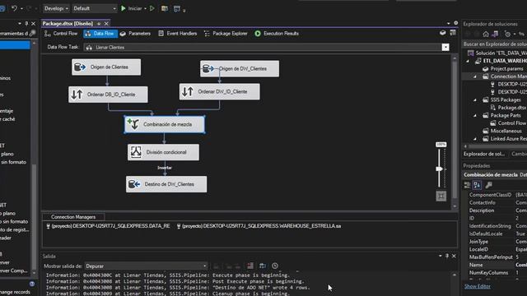Collapse the SSIS Packages folder
527x296 pixels.
point(475,100)
